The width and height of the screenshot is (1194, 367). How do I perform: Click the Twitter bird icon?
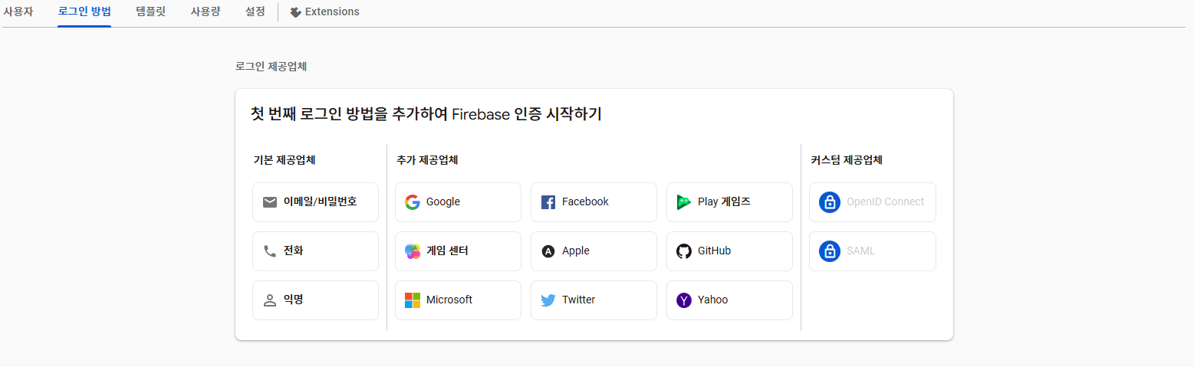click(548, 300)
